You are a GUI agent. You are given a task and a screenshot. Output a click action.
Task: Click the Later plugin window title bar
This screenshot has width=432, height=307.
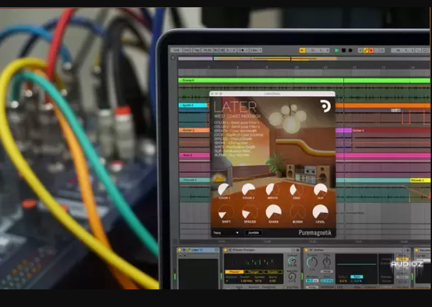(x=272, y=94)
